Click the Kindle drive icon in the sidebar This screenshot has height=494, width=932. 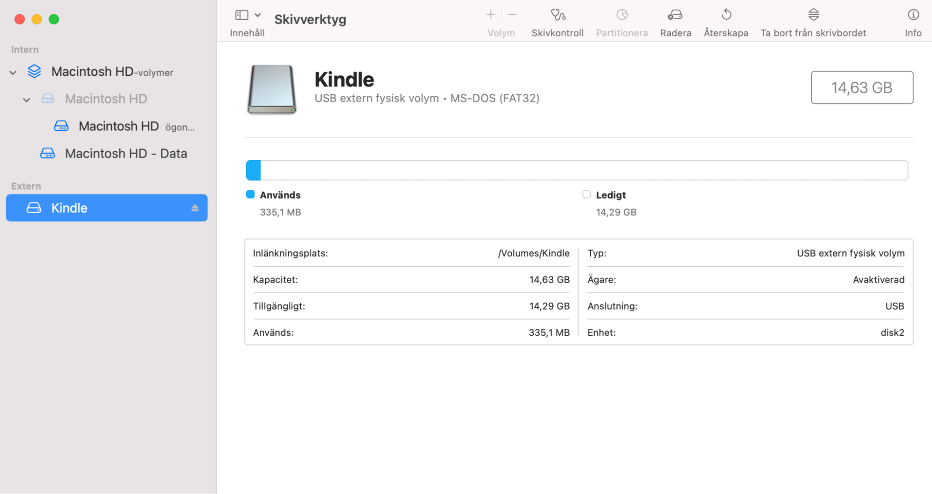coord(34,208)
